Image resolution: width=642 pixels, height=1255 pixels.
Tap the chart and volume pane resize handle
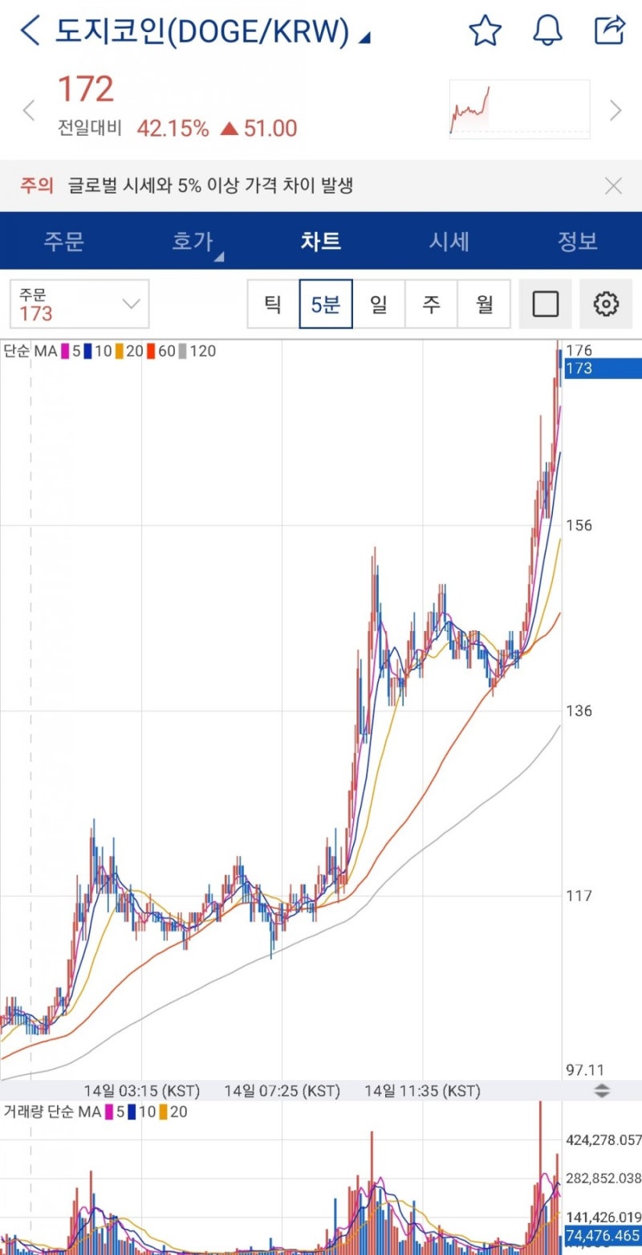point(602,1090)
